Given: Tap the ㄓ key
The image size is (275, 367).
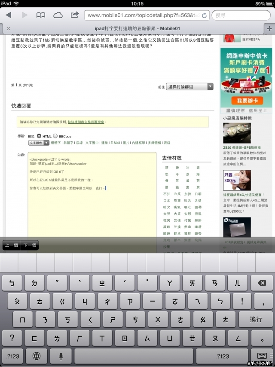Looking at the screenshot, I should [x=102, y=283].
